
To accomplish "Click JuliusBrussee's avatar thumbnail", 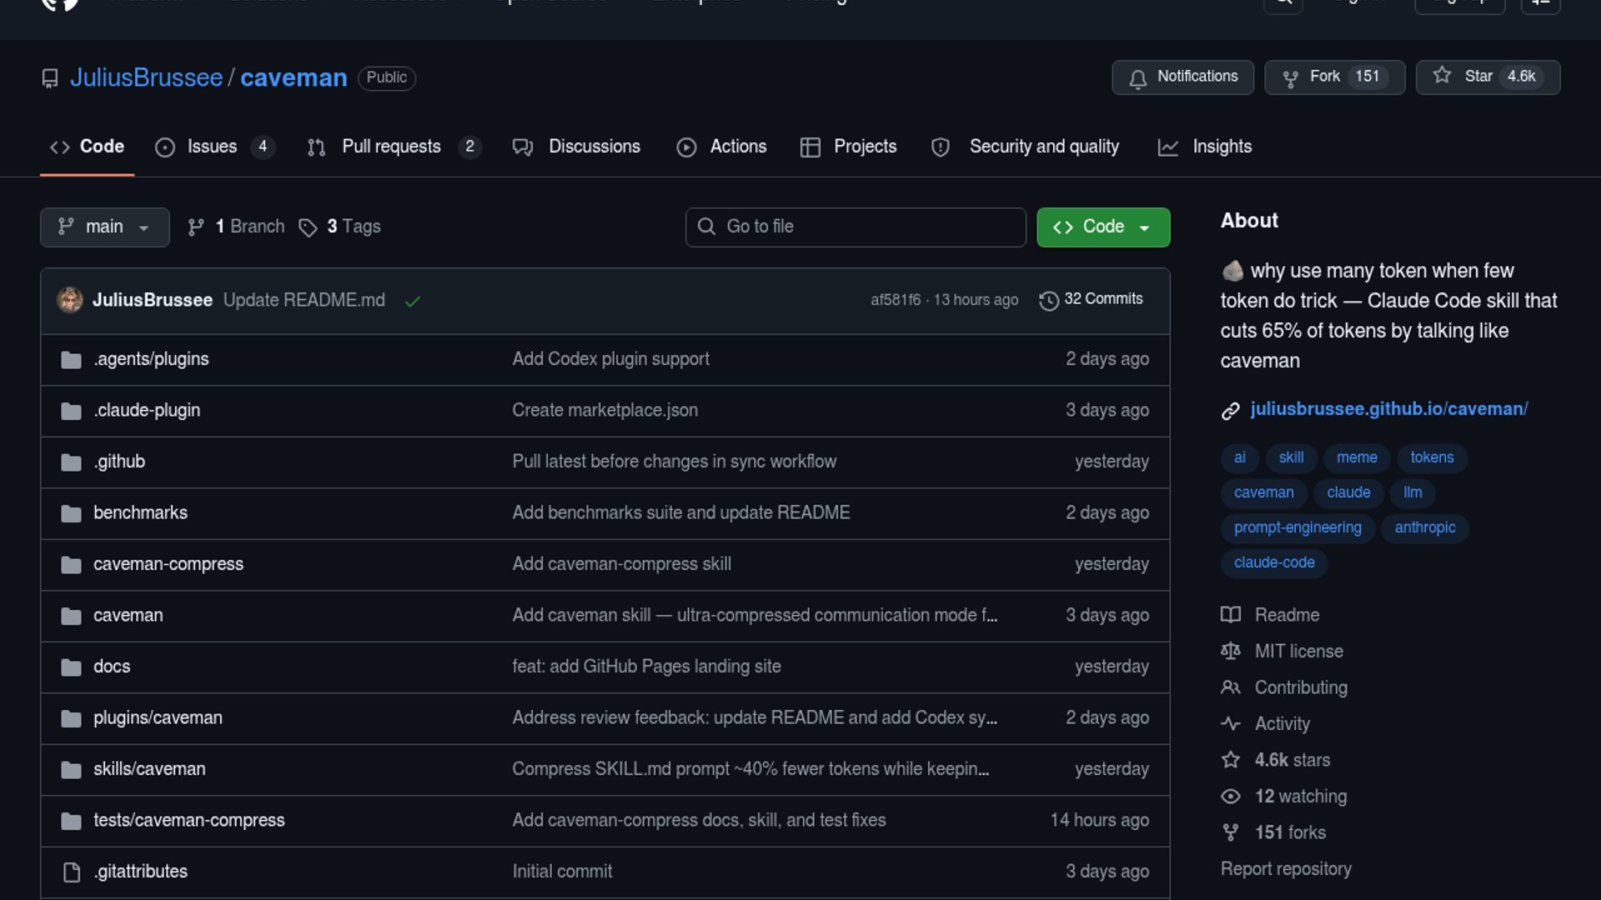I will click(70, 300).
